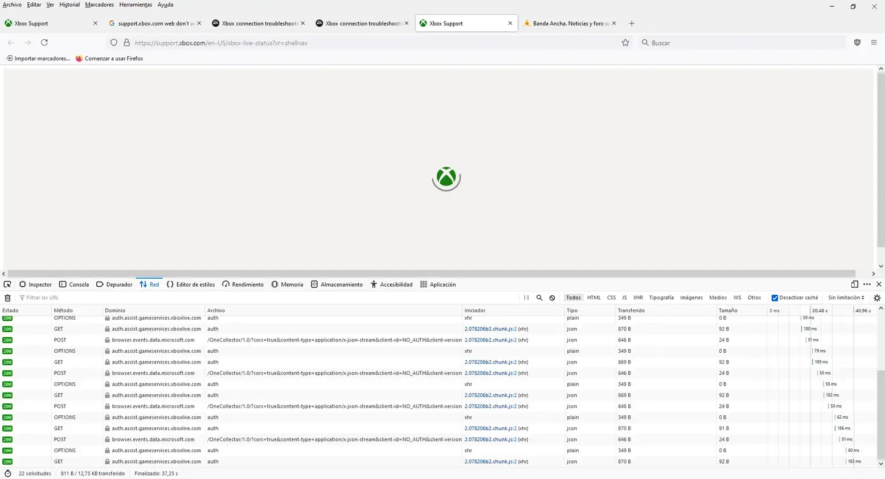
Task: Sort by Iniciador column header
Action: [x=513, y=311]
